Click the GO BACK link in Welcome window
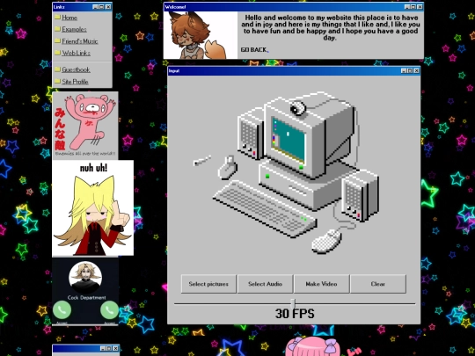 tap(253, 49)
